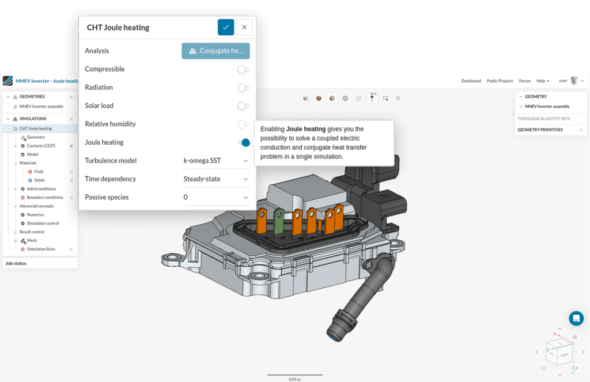
Task: Change Time dependency from Steady-state
Action: (215, 179)
